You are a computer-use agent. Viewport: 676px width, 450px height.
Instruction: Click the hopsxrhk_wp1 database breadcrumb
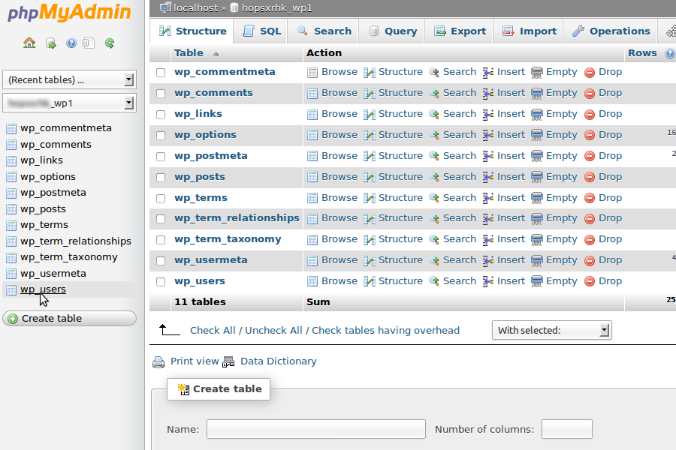(276, 7)
